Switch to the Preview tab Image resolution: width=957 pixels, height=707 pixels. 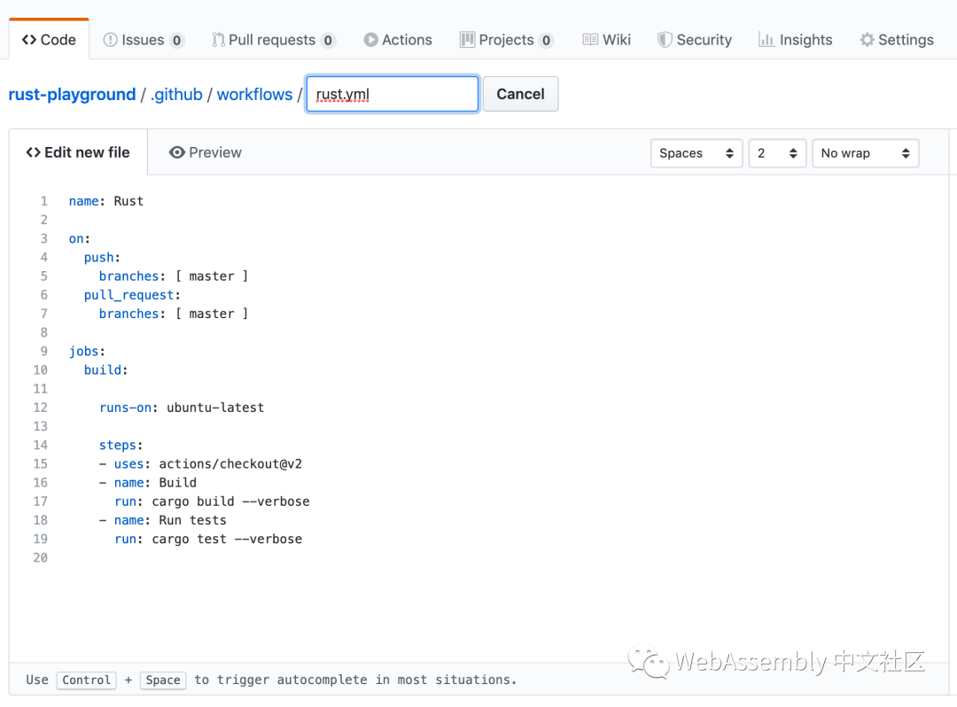coord(205,152)
